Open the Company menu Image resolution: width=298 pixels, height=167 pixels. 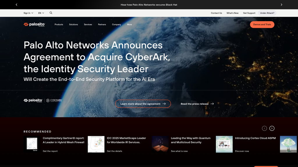pos(116,24)
